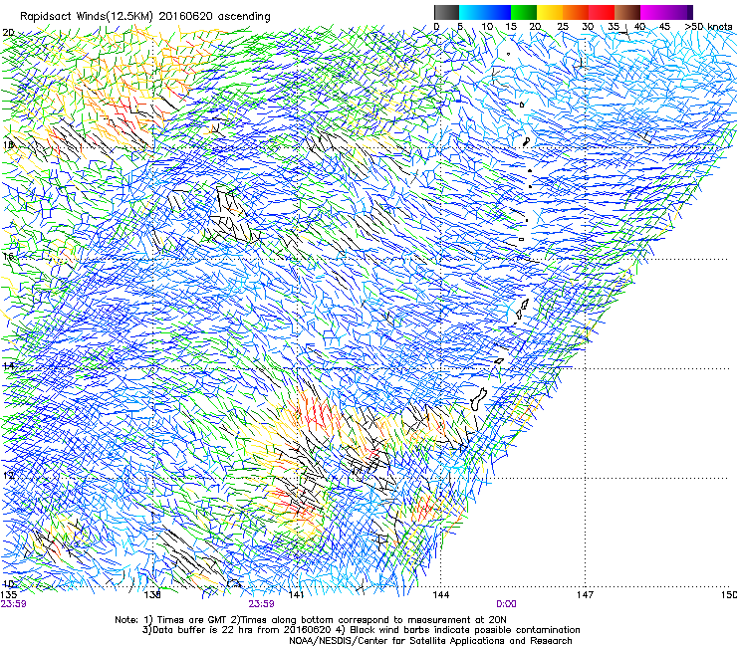The height and width of the screenshot is (647, 737).
Task: Click the title "Rapidsact Winds(12.5KM) 20160620 ascending"
Action: (145, 17)
